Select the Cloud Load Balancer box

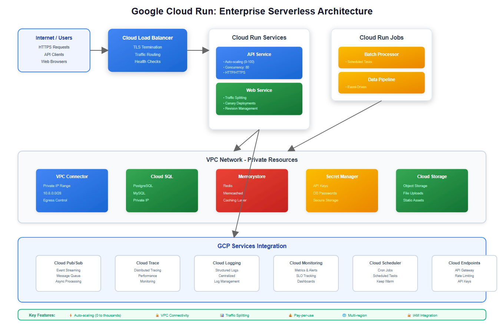click(147, 50)
